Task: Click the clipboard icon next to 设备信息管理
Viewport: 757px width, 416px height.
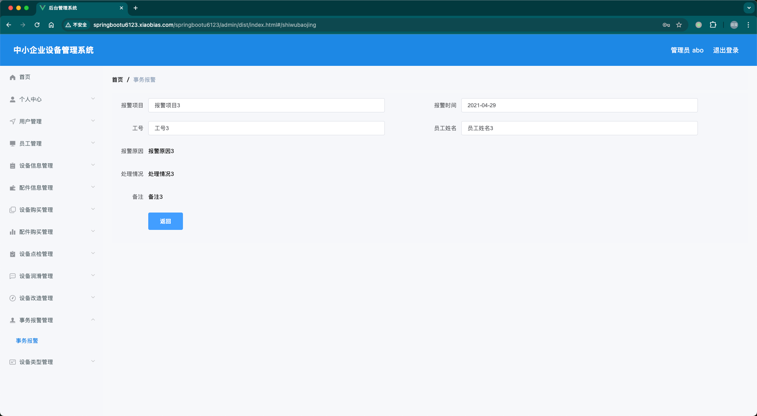Action: coord(13,166)
